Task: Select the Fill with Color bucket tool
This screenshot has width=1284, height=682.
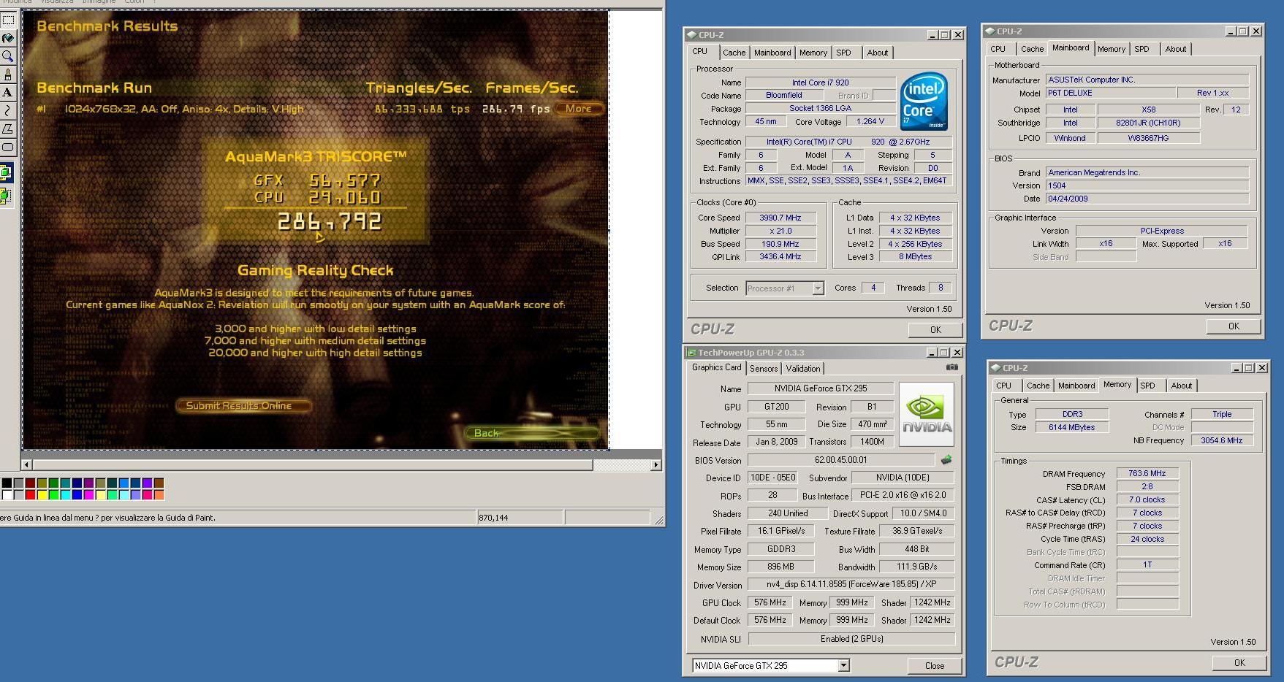Action: click(x=7, y=38)
